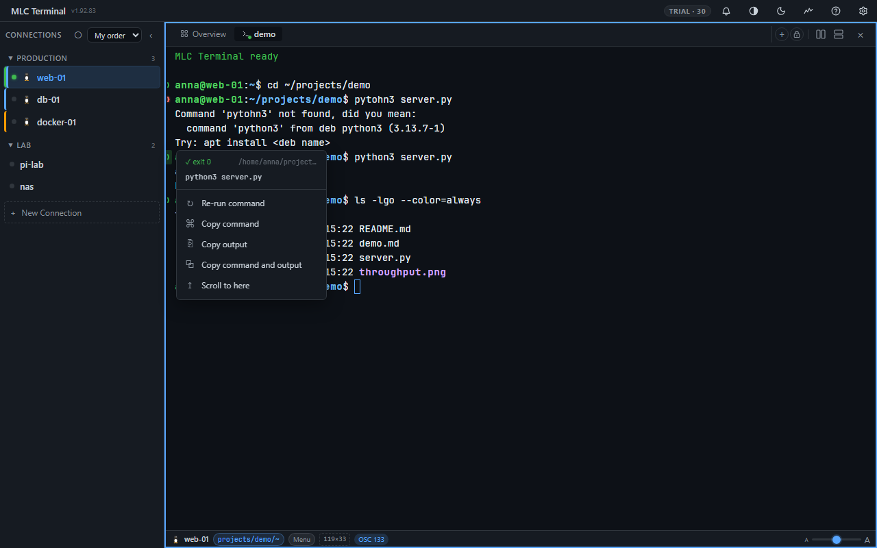Open the activity graph icon
This screenshot has width=877, height=548.
[x=808, y=11]
